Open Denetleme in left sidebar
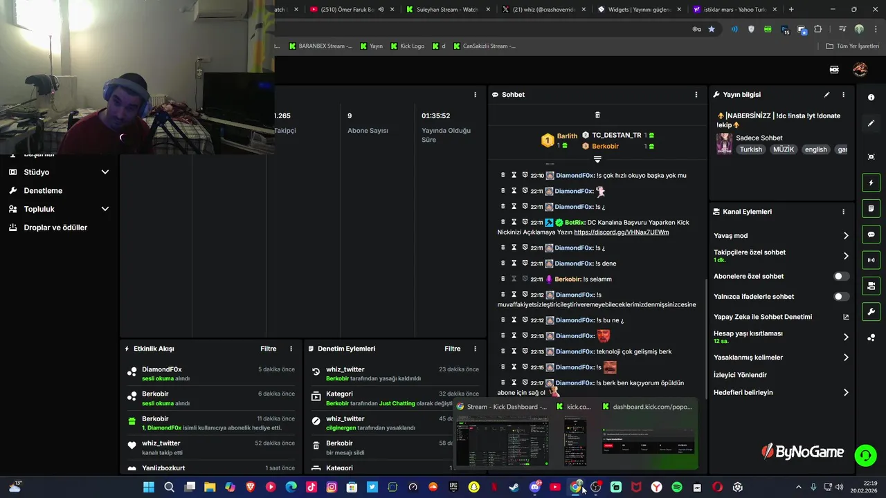This screenshot has width=886, height=498. (43, 190)
